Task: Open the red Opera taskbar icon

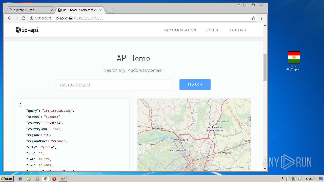Action: (54, 179)
